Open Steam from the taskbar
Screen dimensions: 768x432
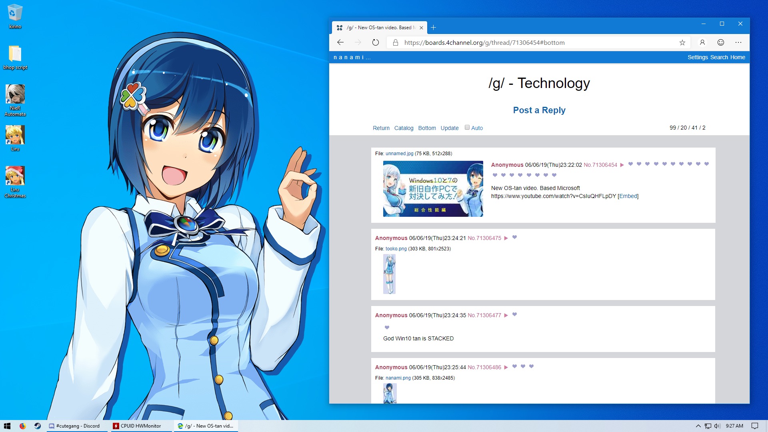38,426
